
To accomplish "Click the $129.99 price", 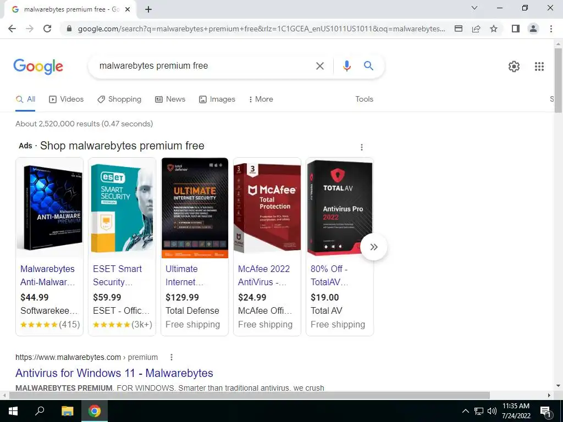I will pyautogui.click(x=182, y=297).
